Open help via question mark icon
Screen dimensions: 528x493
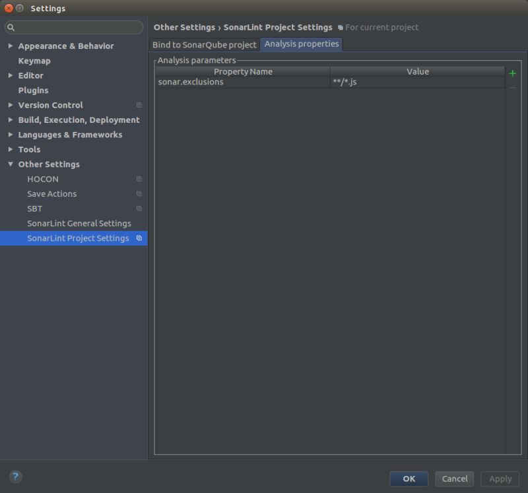point(15,477)
